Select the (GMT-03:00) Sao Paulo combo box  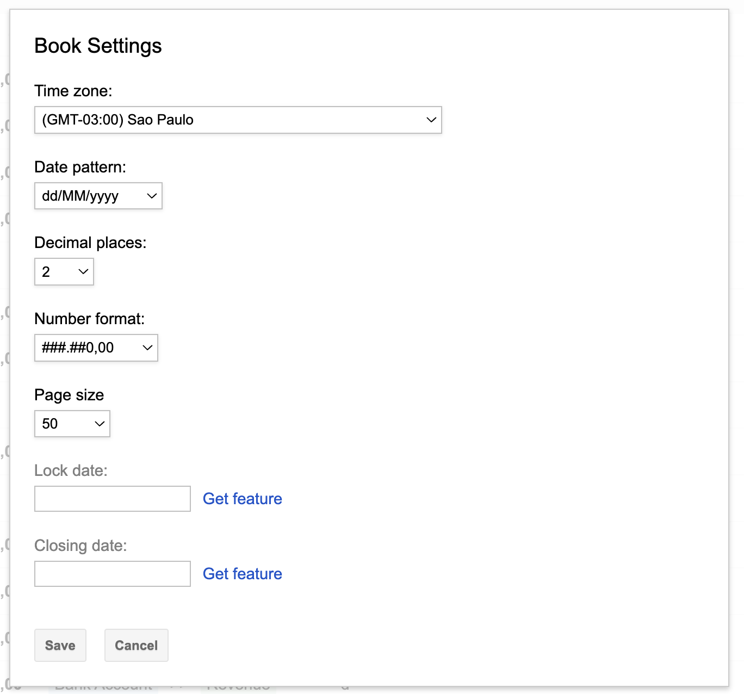(x=238, y=120)
